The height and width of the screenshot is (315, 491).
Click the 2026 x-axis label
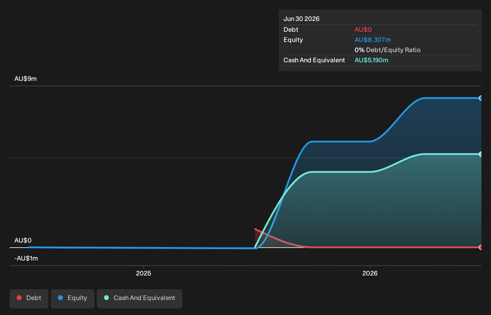(370, 273)
